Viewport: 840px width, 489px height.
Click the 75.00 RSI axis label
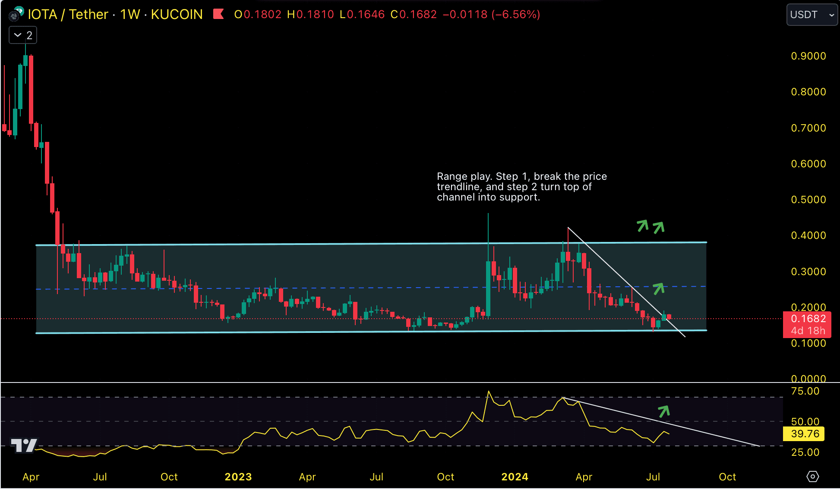click(x=805, y=391)
